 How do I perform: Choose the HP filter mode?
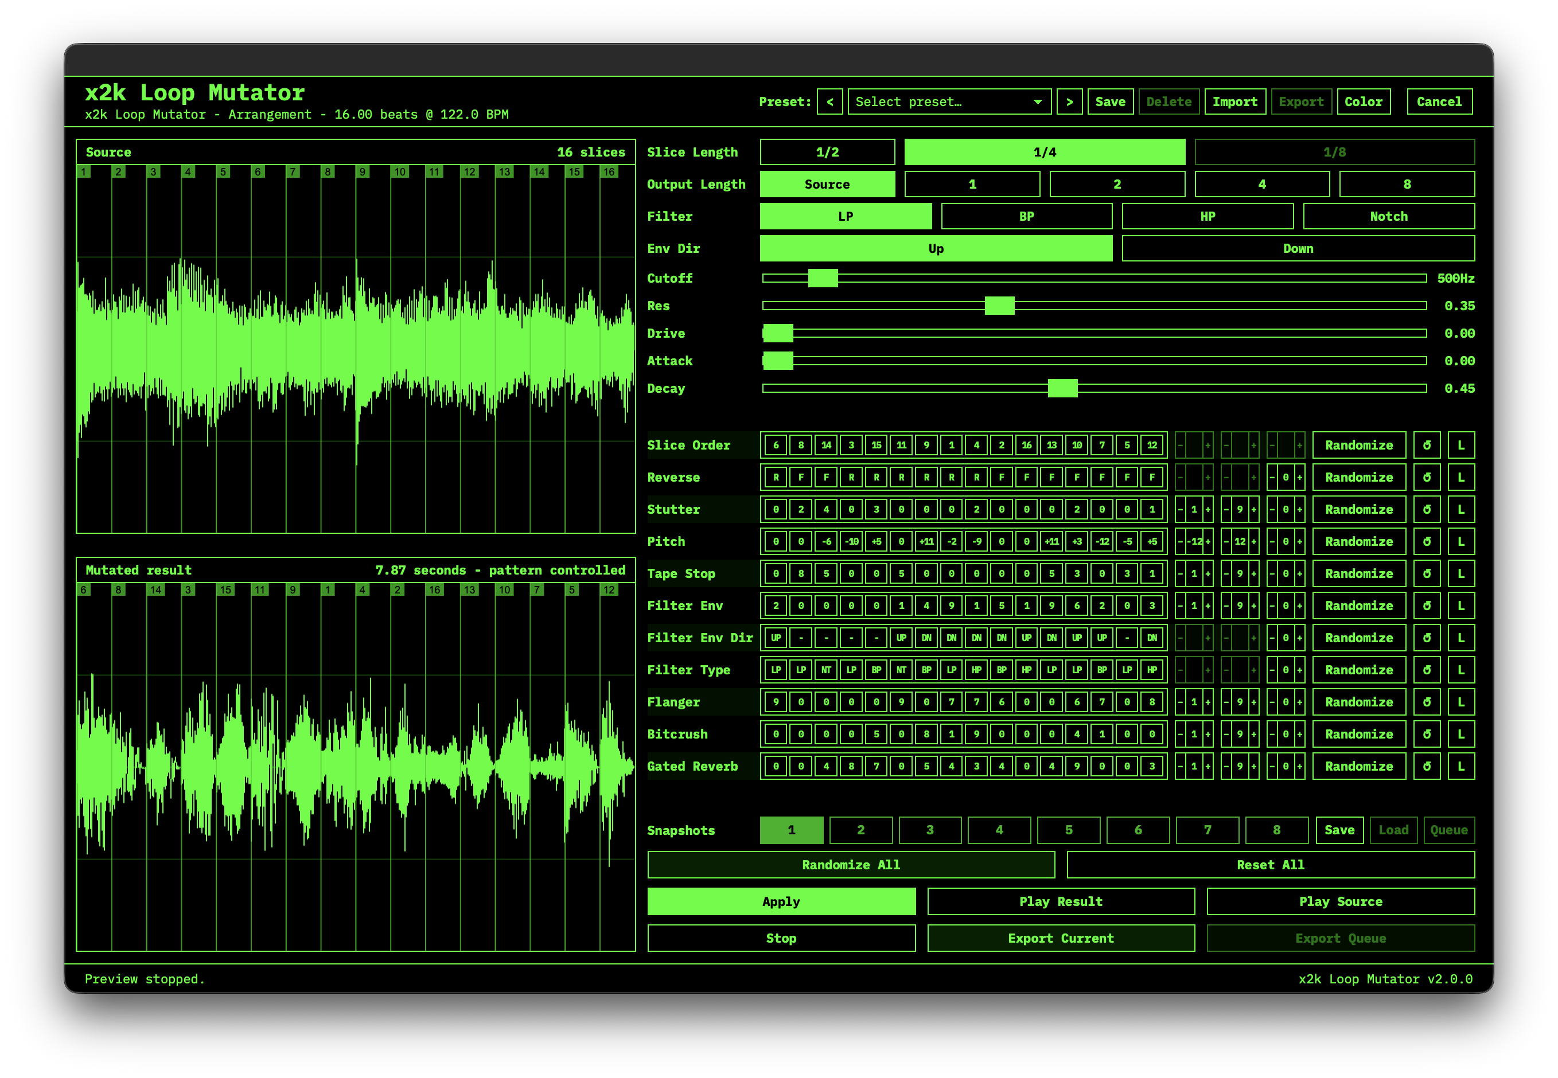[x=1208, y=216]
